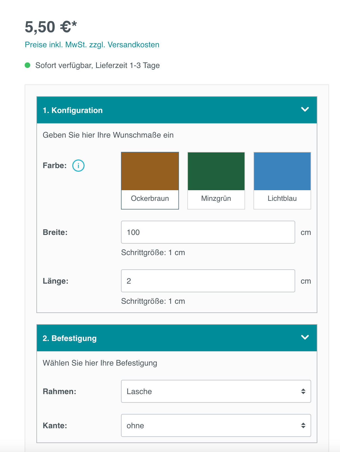The width and height of the screenshot is (340, 452).
Task: Click the Rahmen select arrows icon
Action: click(303, 391)
